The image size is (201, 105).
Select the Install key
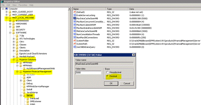click(x=29, y=89)
